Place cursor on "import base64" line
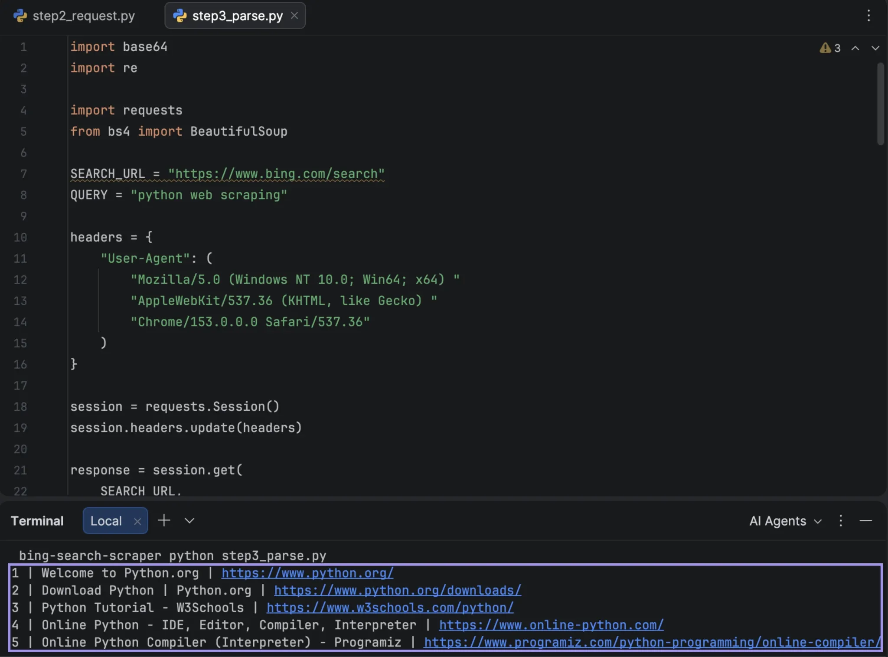 [x=119, y=47]
